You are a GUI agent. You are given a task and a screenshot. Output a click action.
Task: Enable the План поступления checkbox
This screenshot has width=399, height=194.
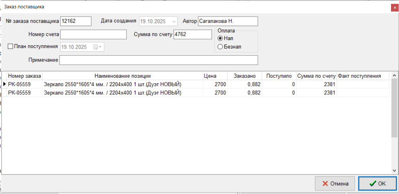pyautogui.click(x=10, y=46)
